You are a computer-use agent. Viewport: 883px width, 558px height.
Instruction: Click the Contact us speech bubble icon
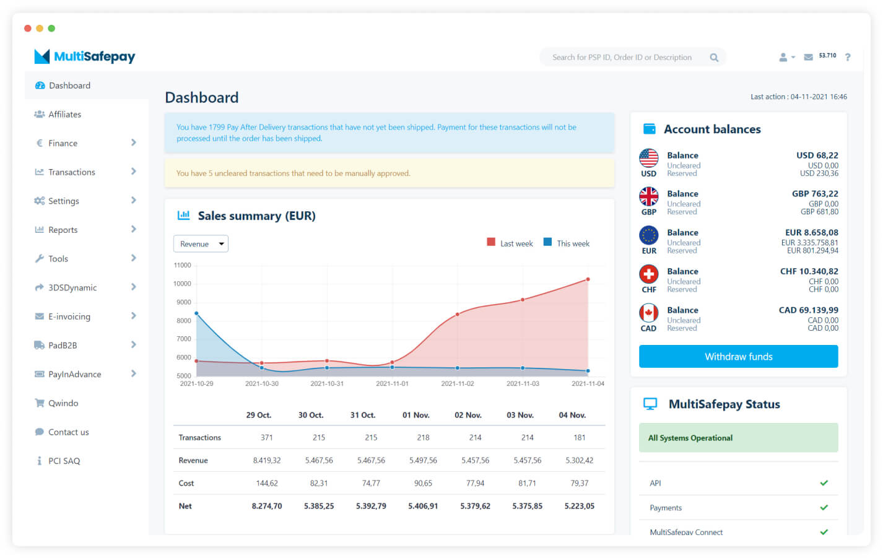pos(40,432)
